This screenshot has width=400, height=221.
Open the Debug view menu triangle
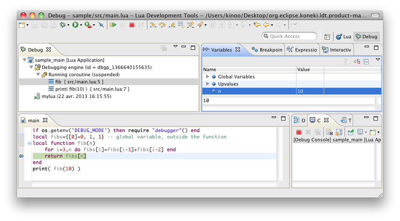click(176, 46)
